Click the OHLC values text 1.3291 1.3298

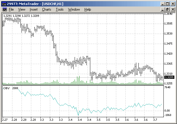(21, 16)
